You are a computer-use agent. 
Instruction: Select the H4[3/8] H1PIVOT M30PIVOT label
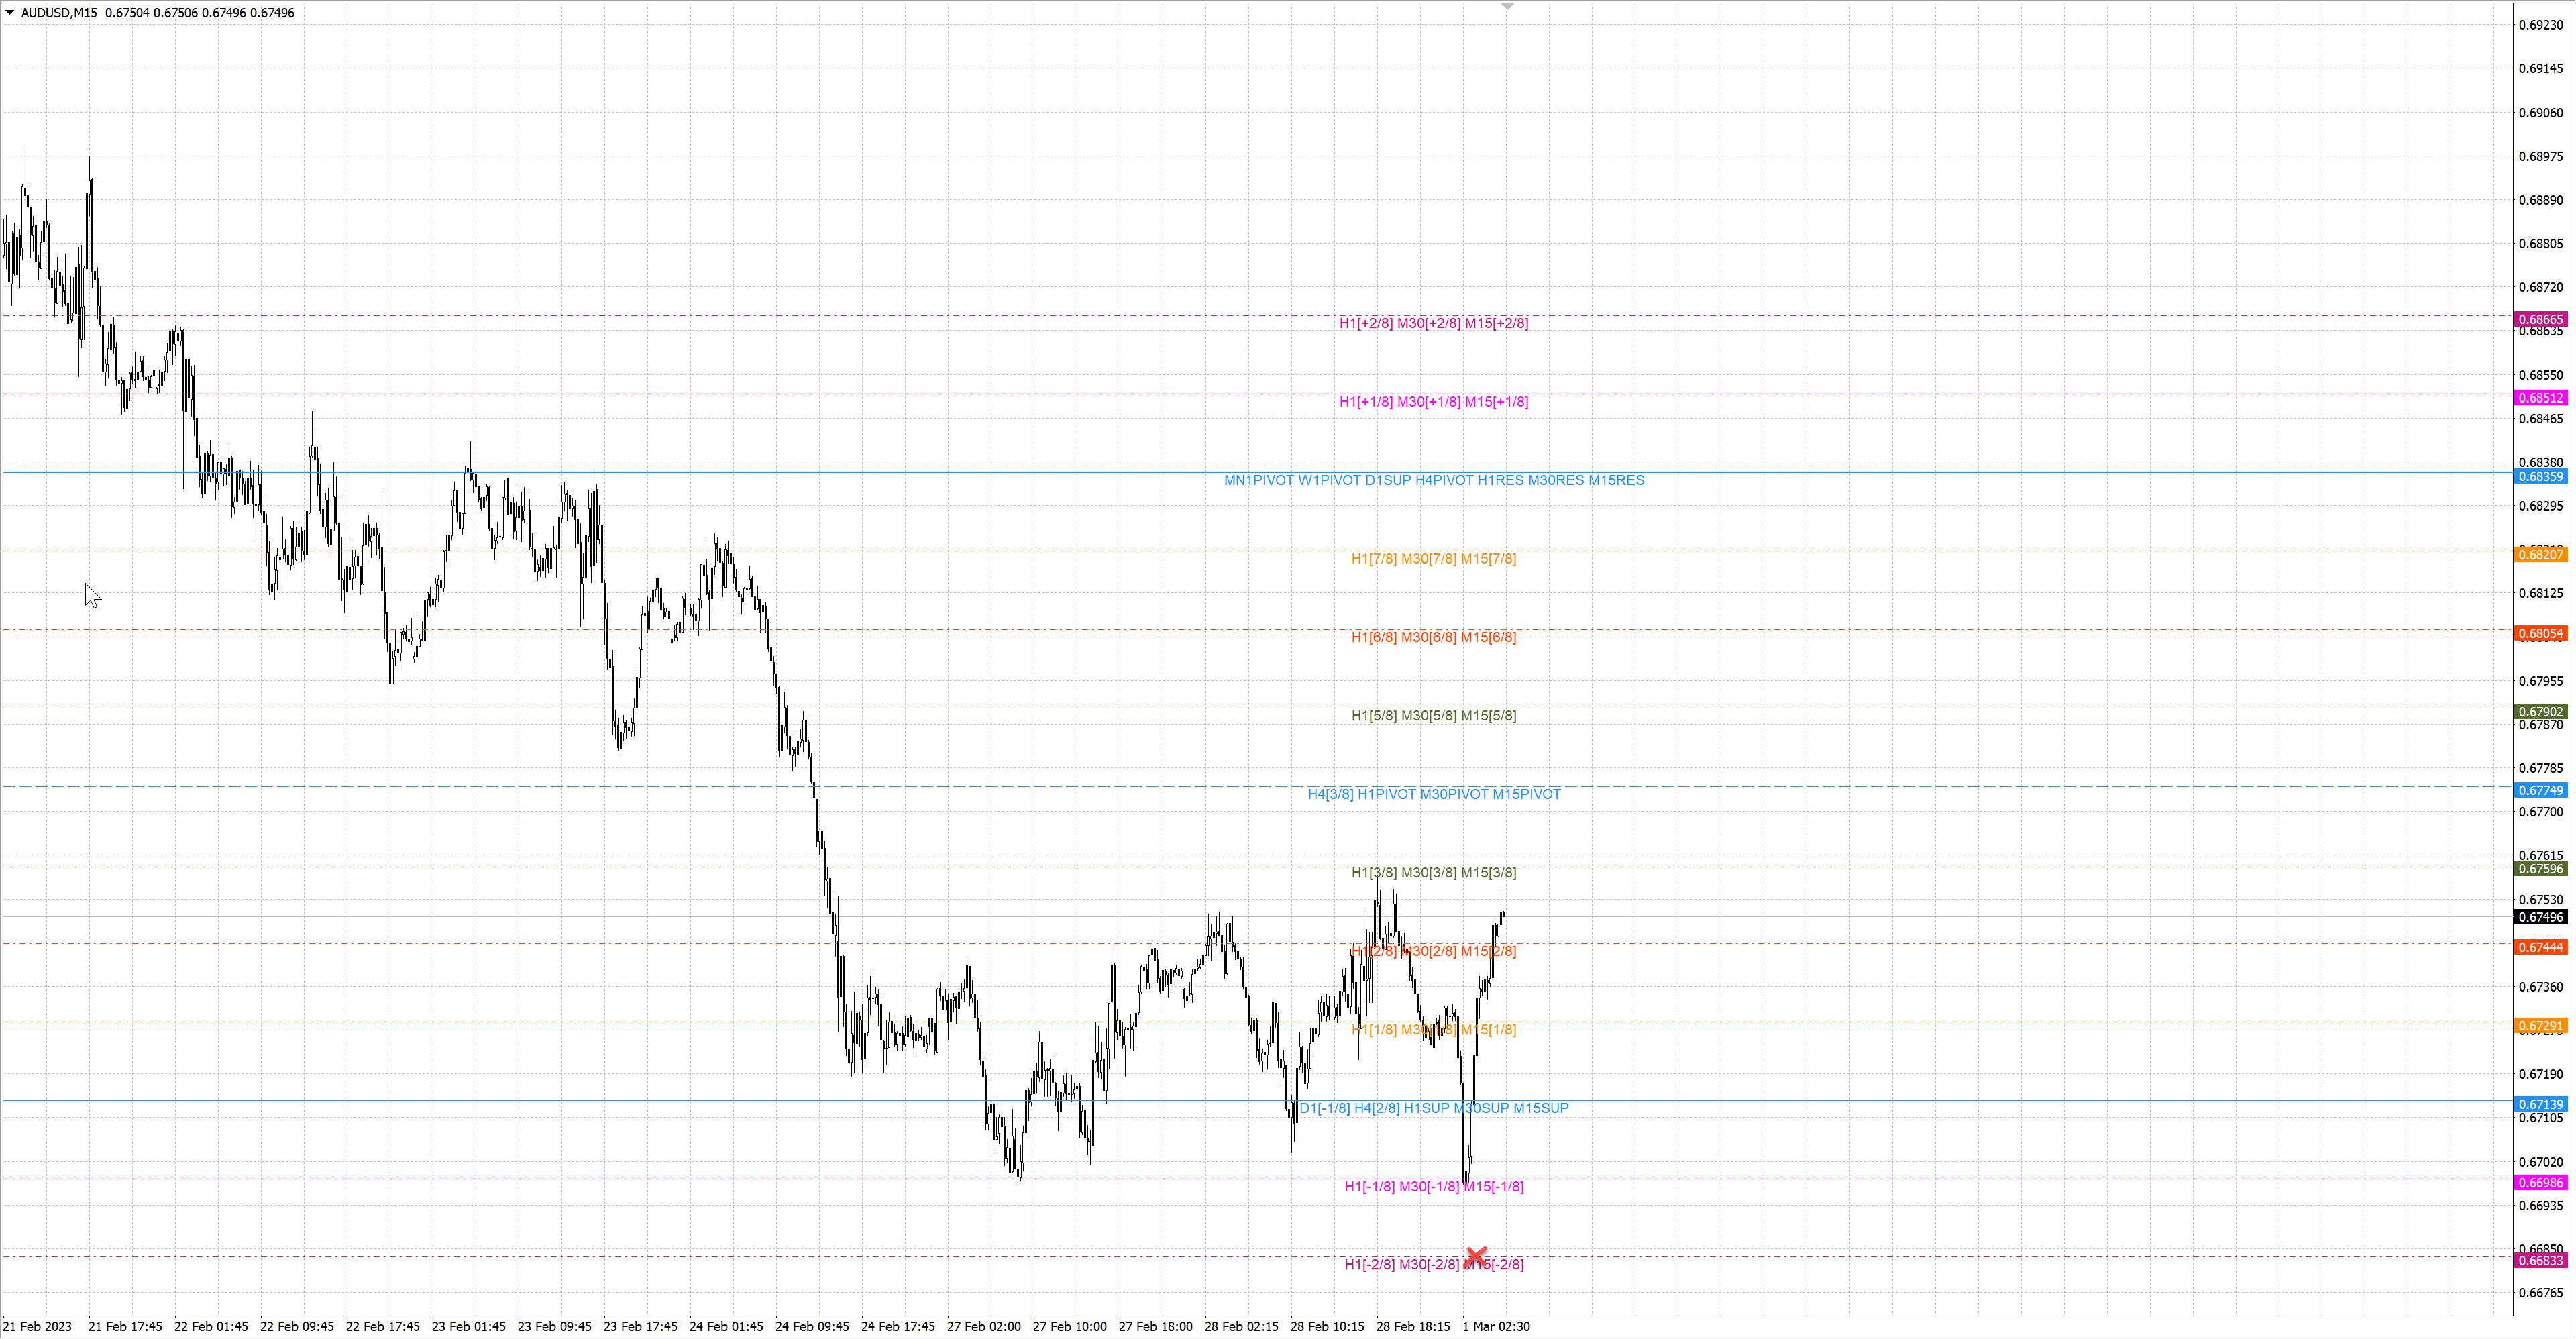coord(1433,794)
